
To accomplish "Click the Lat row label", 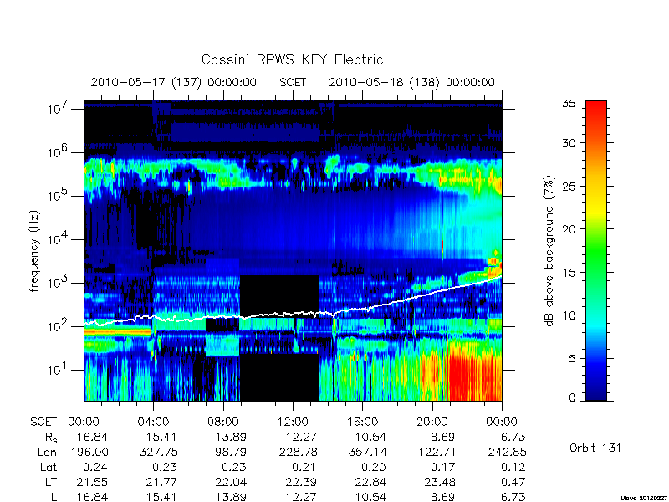I will tap(49, 467).
